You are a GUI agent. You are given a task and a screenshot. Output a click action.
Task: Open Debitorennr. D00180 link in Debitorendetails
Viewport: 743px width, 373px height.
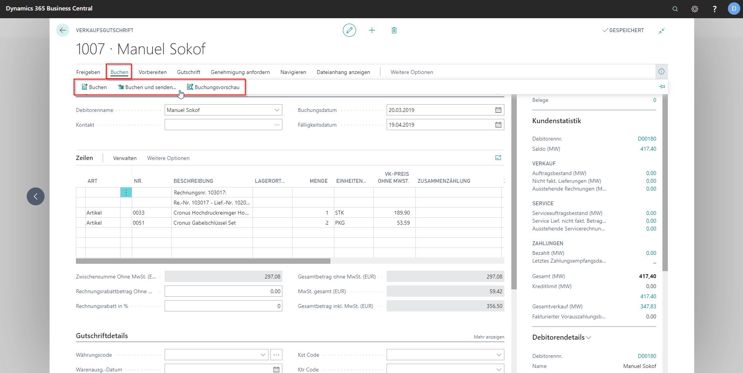(x=647, y=356)
